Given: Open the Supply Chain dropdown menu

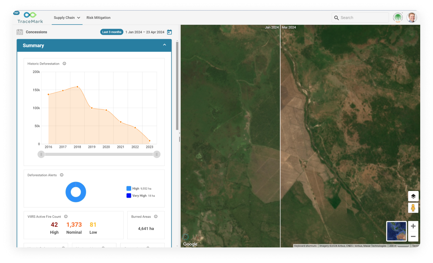Looking at the screenshot, I should 67,18.
